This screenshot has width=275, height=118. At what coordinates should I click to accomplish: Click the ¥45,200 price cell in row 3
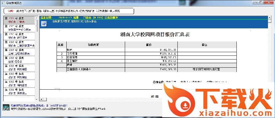point(151,57)
